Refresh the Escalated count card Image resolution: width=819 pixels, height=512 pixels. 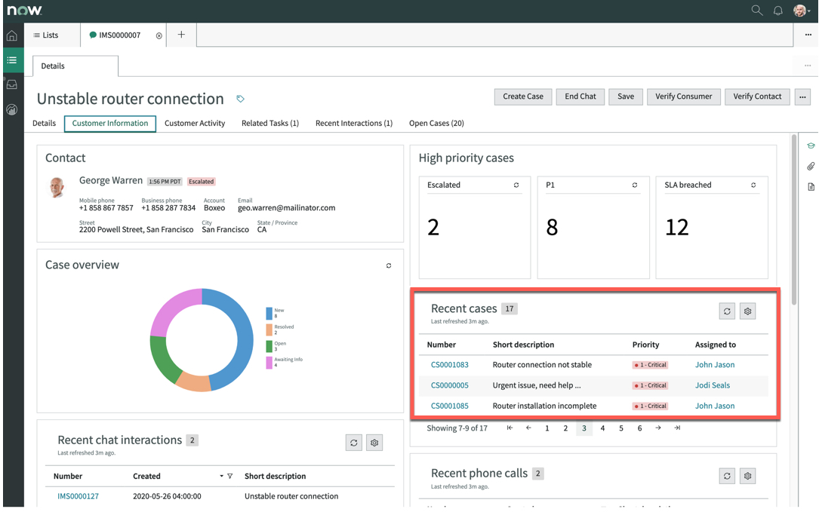tap(516, 185)
